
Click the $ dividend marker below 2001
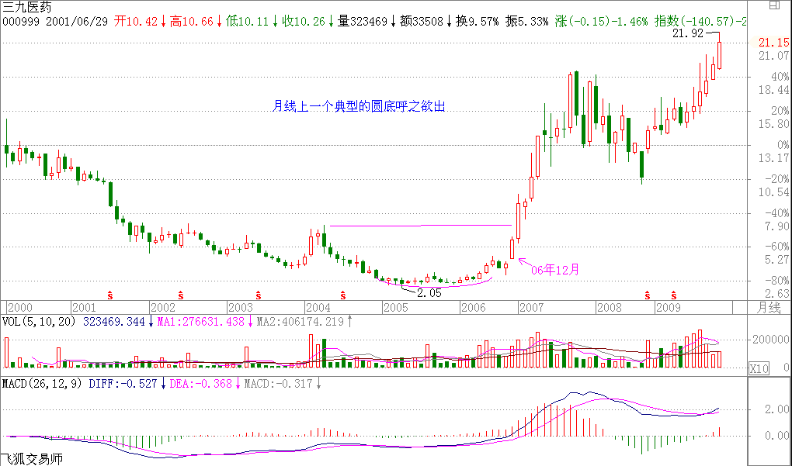coord(109,295)
